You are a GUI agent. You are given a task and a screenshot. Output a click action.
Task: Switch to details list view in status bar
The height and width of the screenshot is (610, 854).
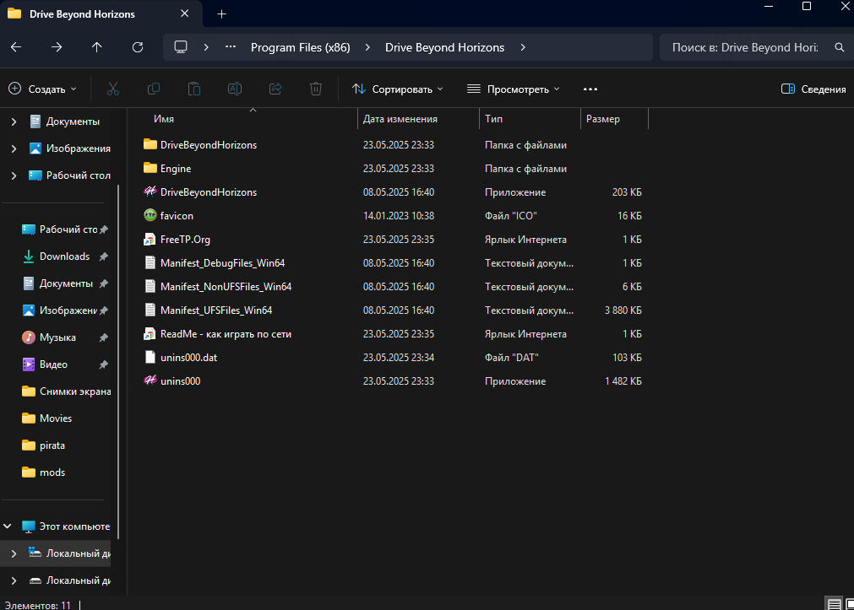click(834, 604)
